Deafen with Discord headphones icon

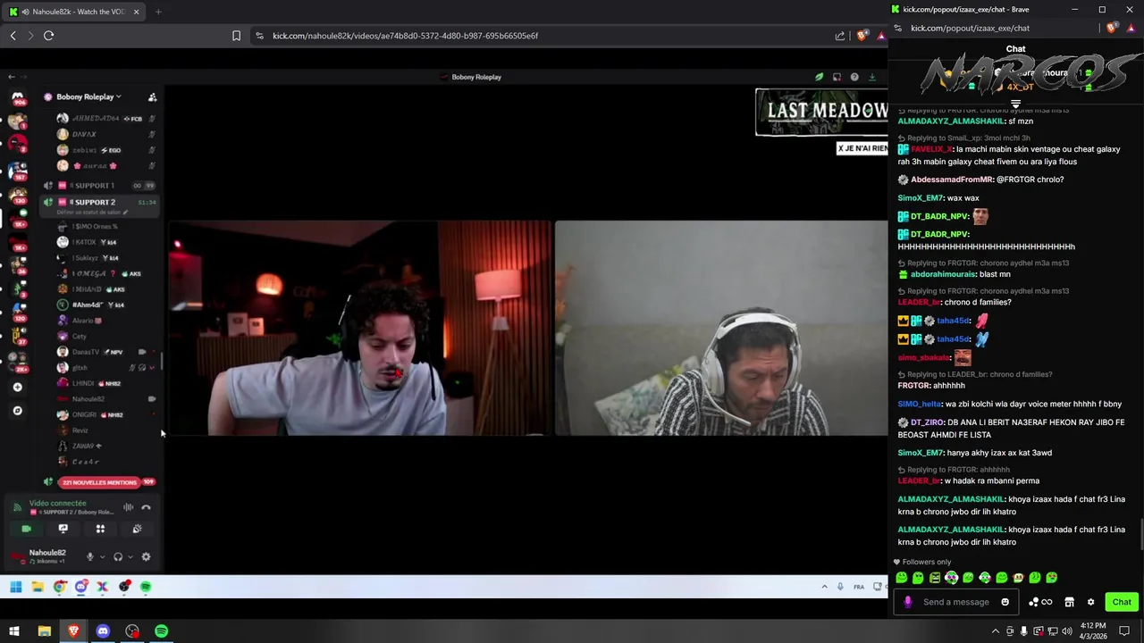[117, 557]
